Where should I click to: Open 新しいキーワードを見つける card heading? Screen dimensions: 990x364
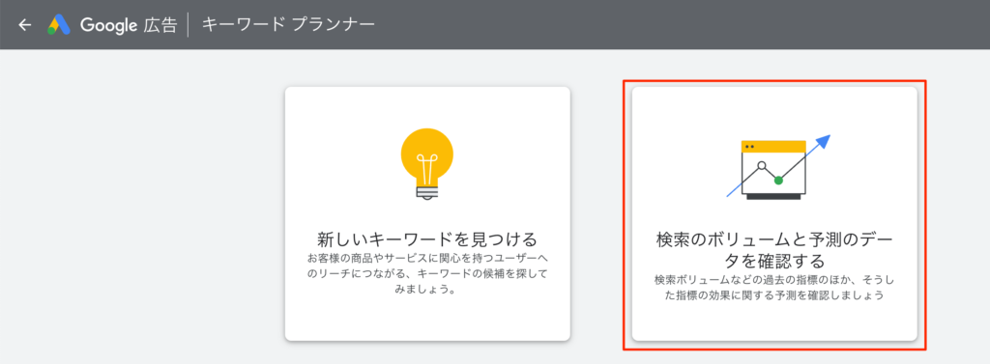coord(427,239)
